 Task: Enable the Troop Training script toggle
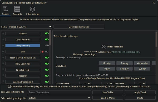pyautogui.click(x=47, y=46)
